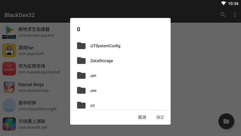
Task: Open the .UTSystemConfig folder icon
Action: click(81, 46)
